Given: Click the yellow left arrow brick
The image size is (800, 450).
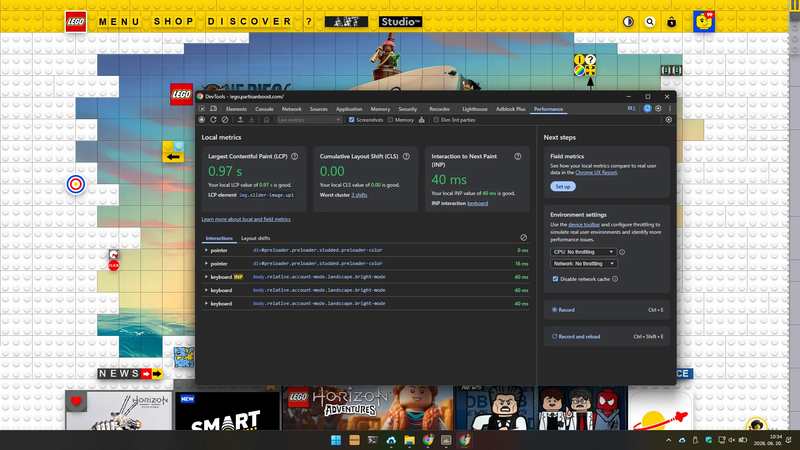Looking at the screenshot, I should click(173, 157).
